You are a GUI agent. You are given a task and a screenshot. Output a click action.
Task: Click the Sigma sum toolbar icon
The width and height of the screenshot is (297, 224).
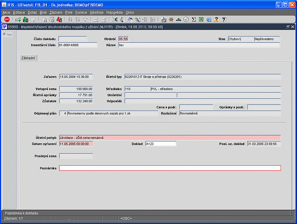point(193,20)
